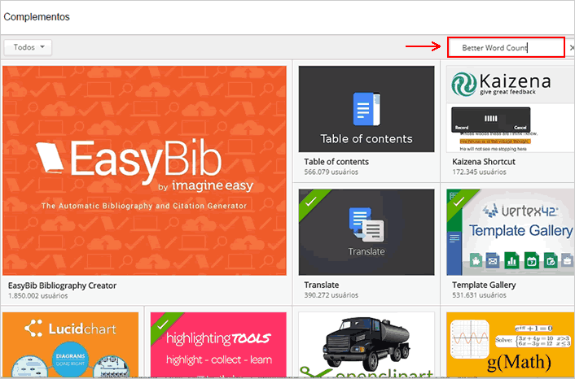Select the 390.272 usuários count text
The width and height of the screenshot is (575, 379).
[331, 294]
